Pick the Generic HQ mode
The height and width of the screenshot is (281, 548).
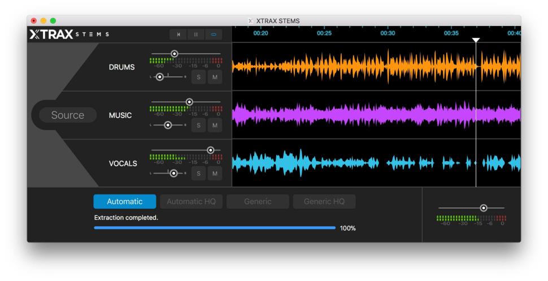coord(324,202)
